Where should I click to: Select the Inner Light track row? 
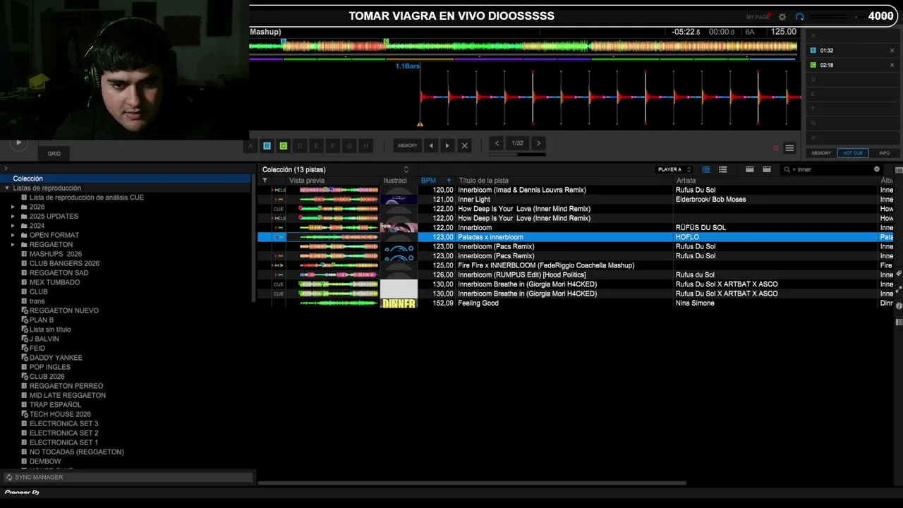576,200
